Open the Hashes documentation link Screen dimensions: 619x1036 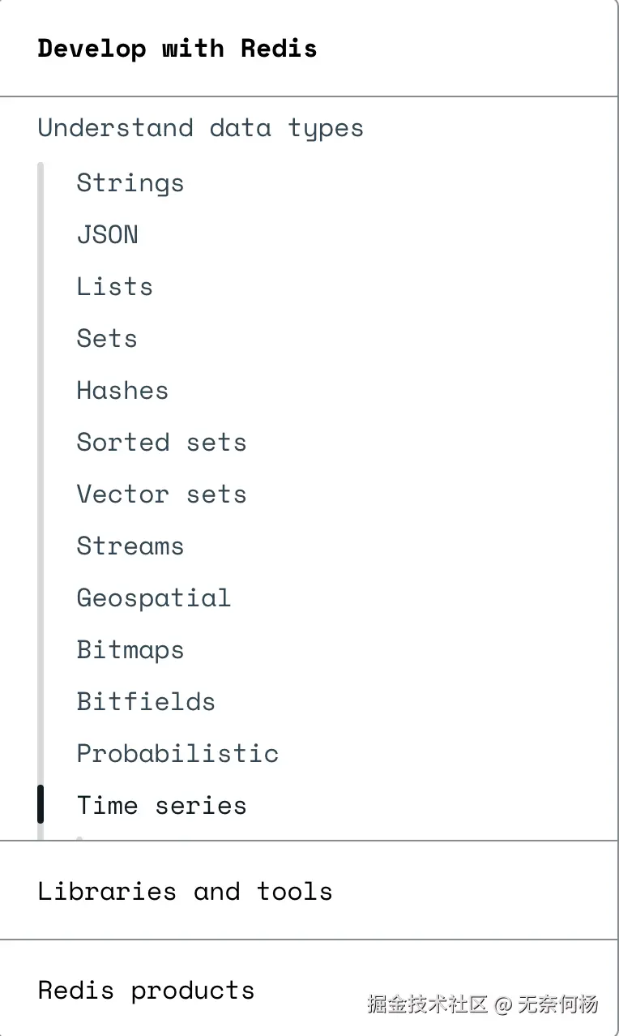click(x=122, y=391)
